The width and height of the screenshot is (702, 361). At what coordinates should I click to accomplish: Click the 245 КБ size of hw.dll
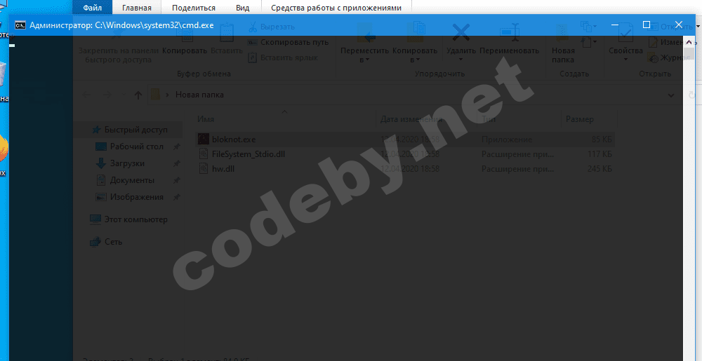600,169
